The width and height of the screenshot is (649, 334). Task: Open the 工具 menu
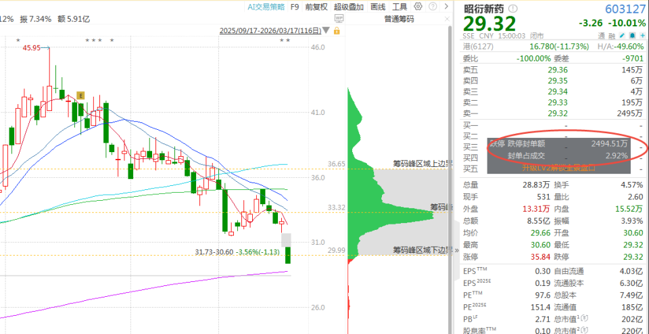400,7
